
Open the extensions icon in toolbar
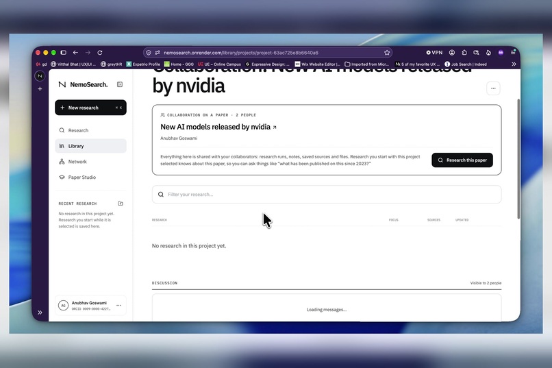[x=464, y=53]
